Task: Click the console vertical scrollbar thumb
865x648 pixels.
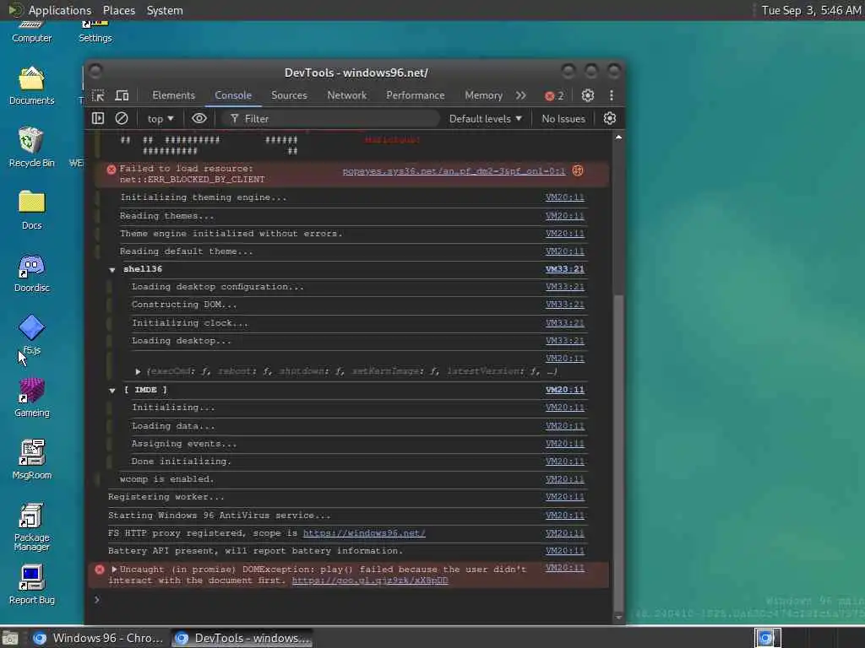Action: (618, 452)
